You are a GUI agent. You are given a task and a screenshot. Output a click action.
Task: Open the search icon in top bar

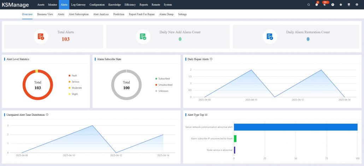coord(309,5)
